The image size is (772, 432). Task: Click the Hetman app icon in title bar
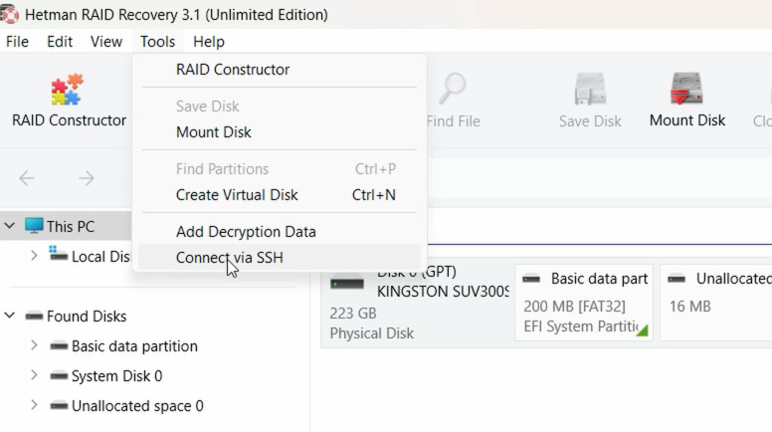tap(9, 14)
